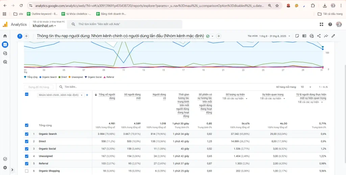
Task: Reload the page in Chrome
Action: pyautogui.click(x=21, y=6)
